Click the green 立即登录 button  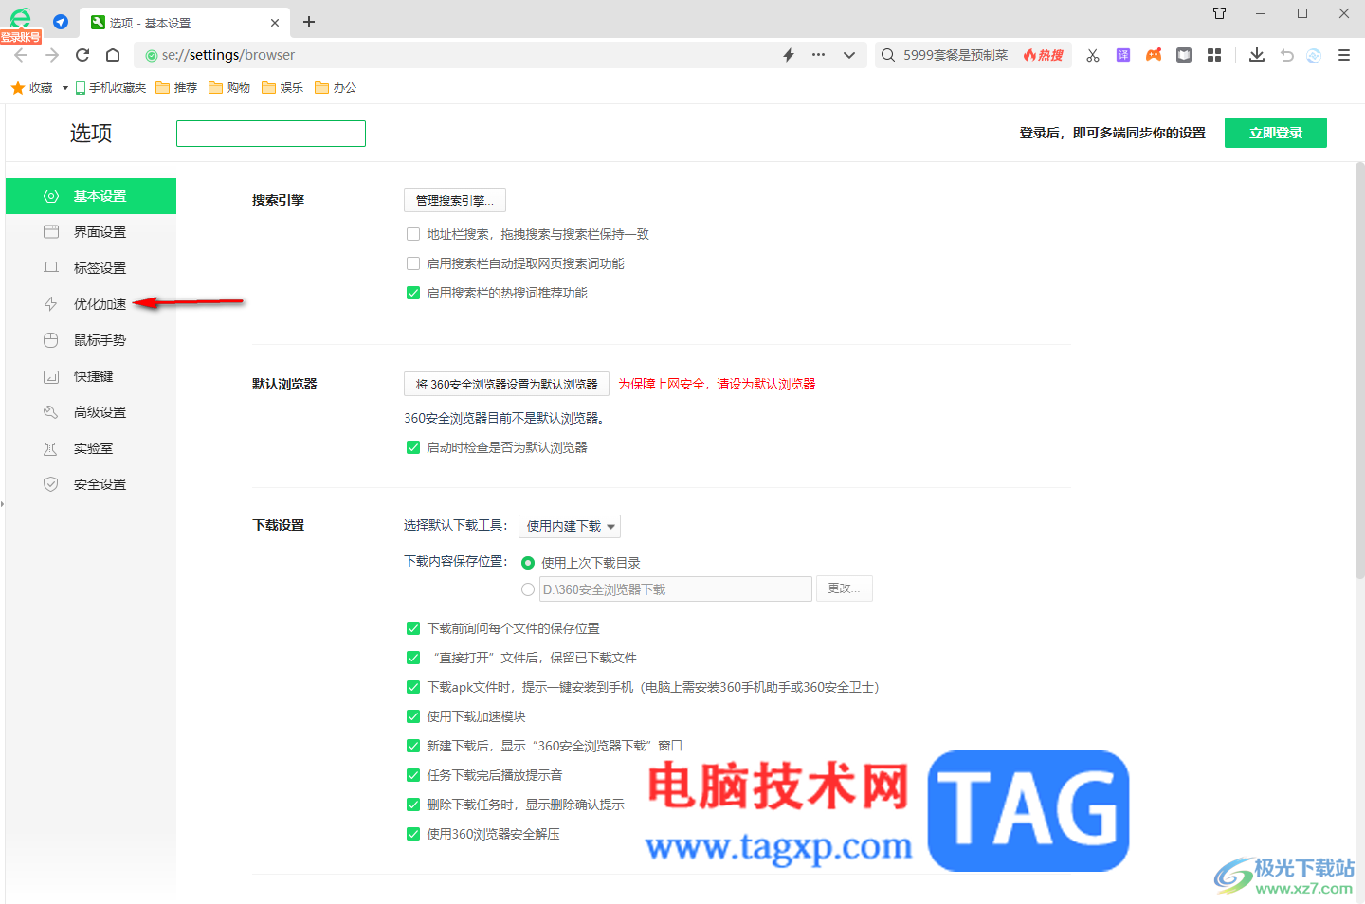[x=1276, y=133]
